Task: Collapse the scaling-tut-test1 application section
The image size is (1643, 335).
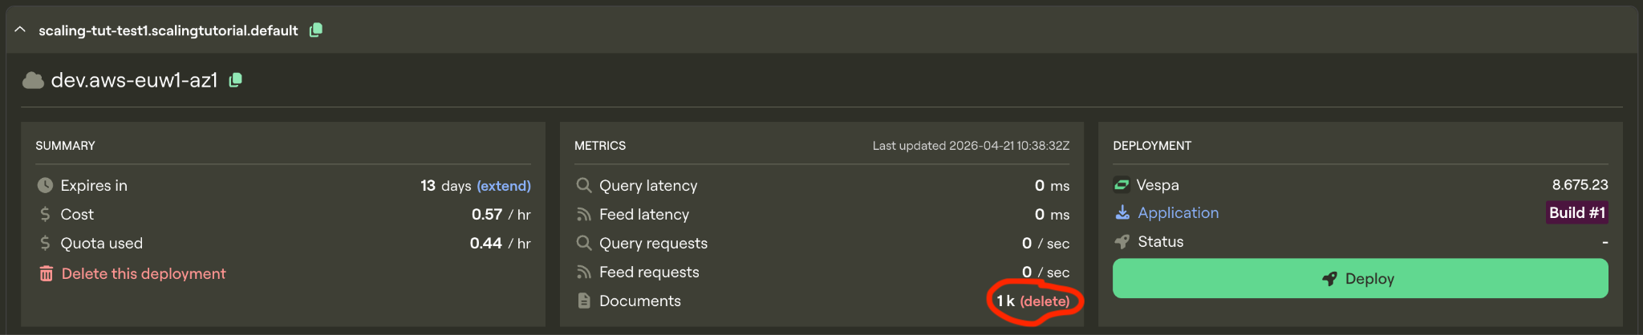Action: coord(20,30)
